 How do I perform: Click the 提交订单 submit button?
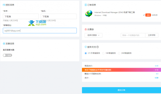(121, 90)
